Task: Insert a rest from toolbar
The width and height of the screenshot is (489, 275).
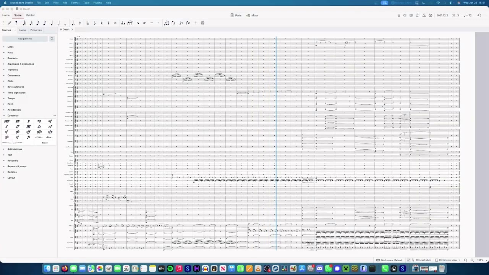Action: (x=80, y=23)
